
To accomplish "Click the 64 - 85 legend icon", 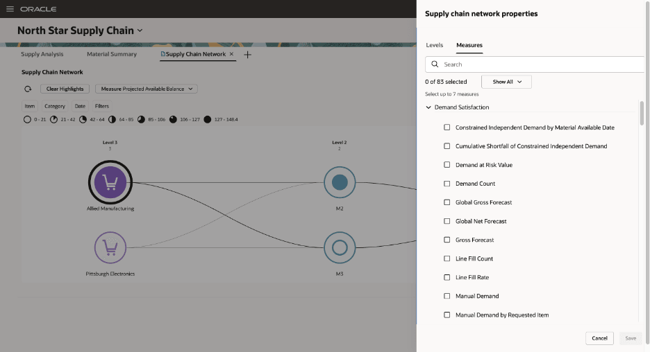I will pos(112,120).
